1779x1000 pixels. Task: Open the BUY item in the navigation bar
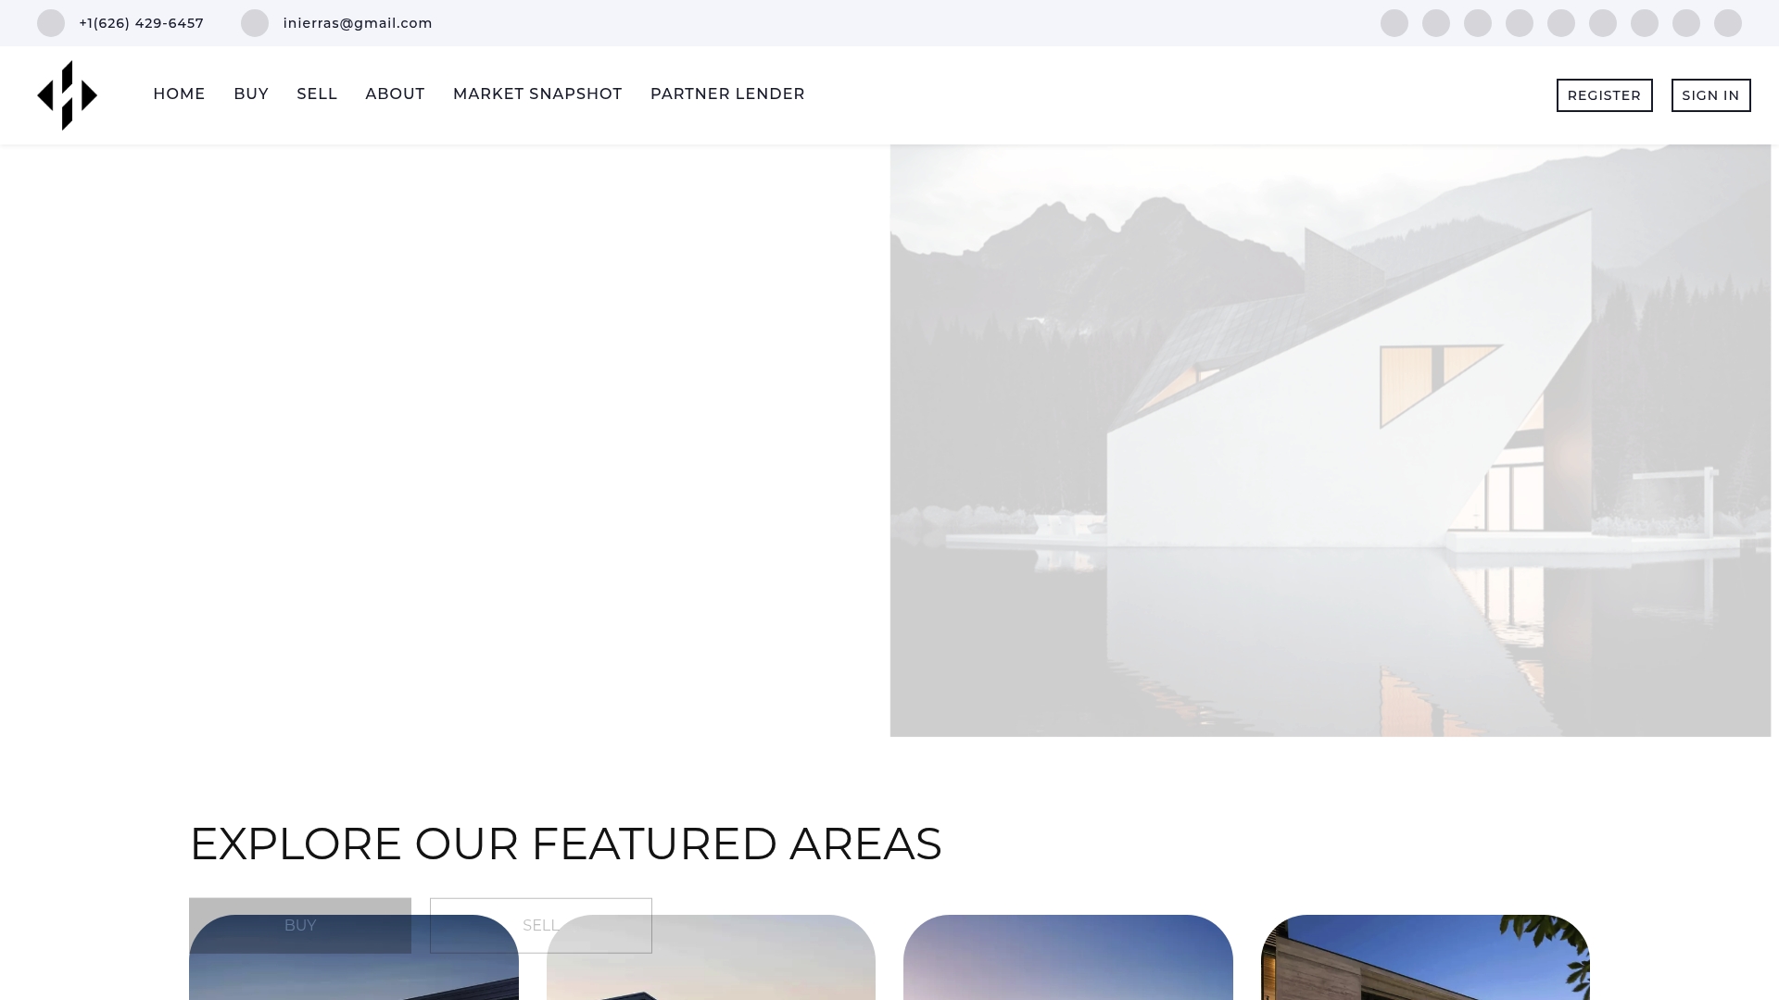click(x=251, y=94)
